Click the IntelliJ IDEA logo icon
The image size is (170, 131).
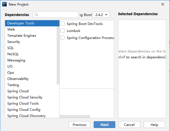coord(4,4)
